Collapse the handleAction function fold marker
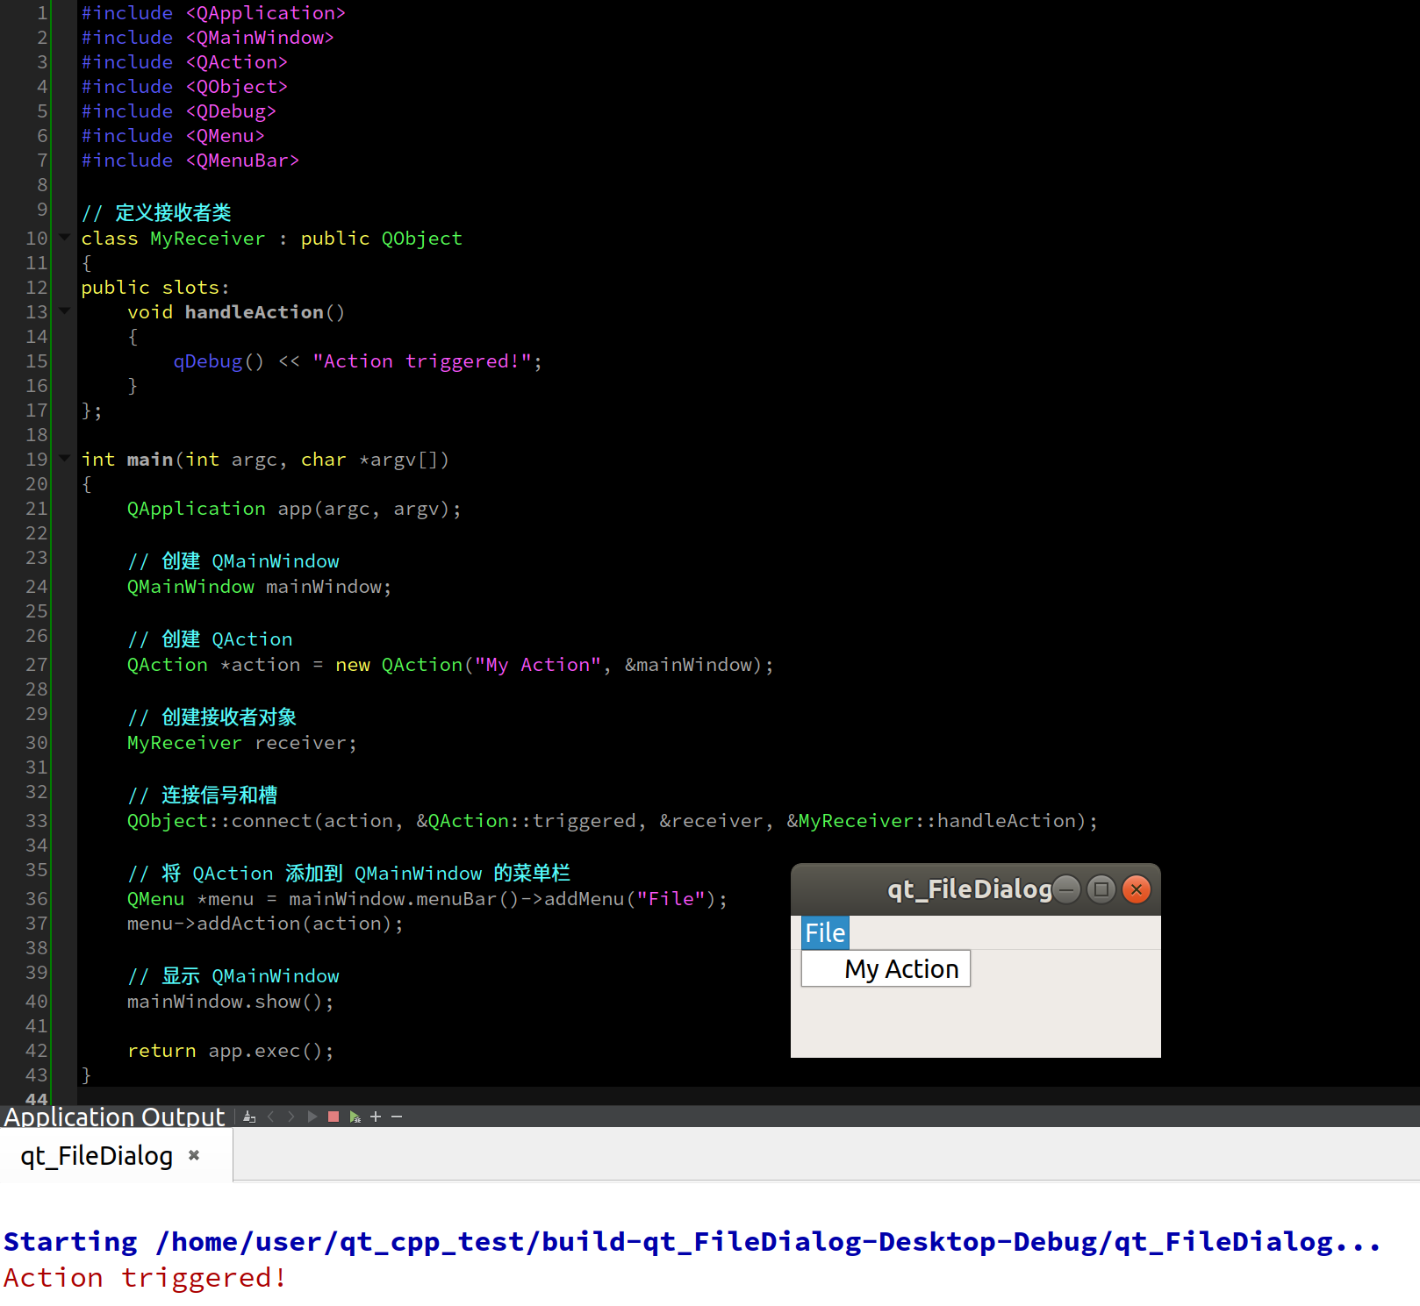 click(x=63, y=310)
